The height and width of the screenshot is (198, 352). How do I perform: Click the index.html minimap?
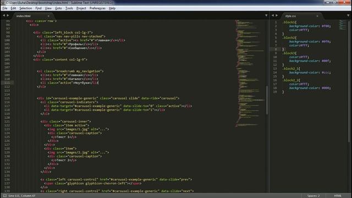point(250,73)
